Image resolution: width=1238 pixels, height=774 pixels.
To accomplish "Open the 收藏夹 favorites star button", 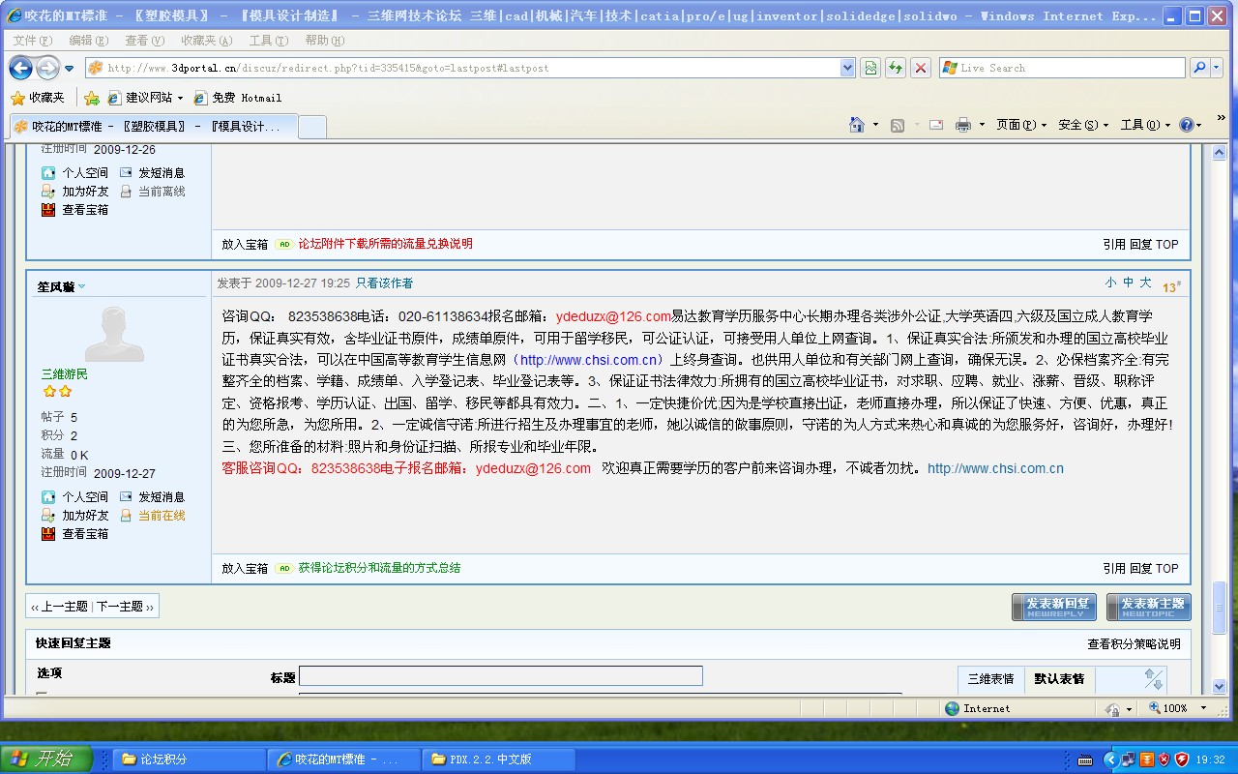I will (38, 98).
